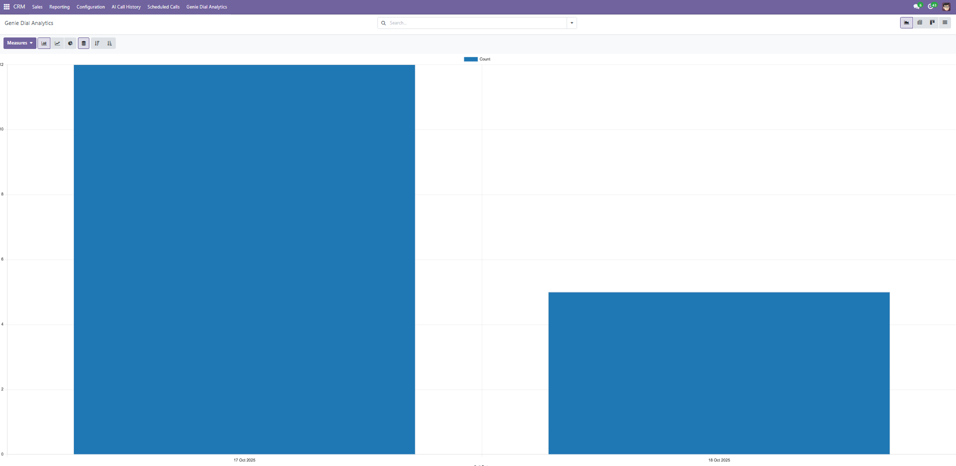Switch to the kanban view
The height and width of the screenshot is (466, 956).
point(932,22)
